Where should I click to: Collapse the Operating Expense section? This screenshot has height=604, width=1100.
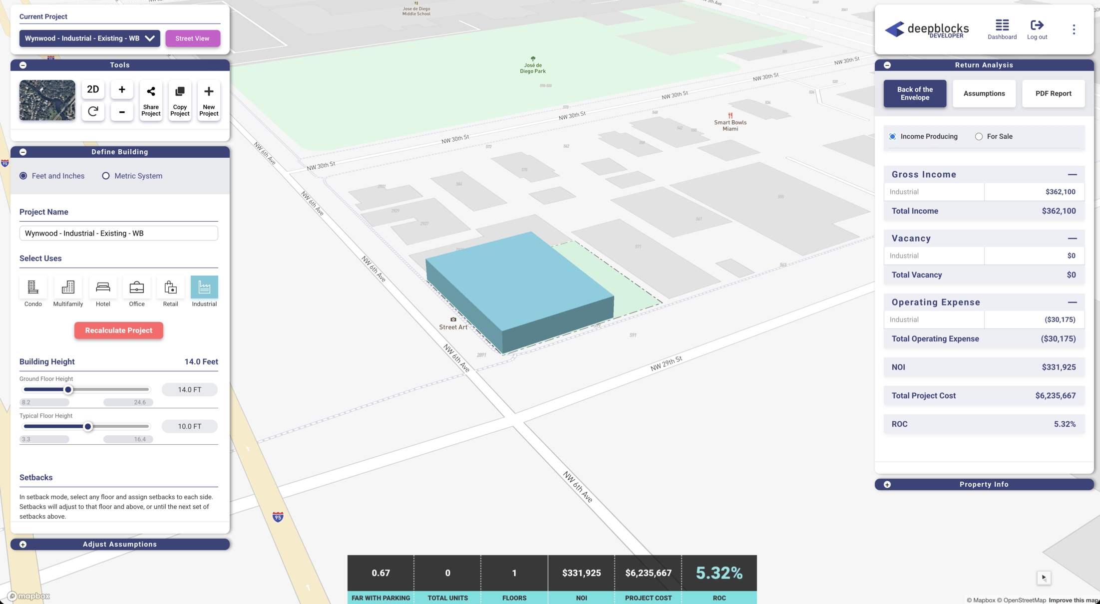click(1072, 302)
